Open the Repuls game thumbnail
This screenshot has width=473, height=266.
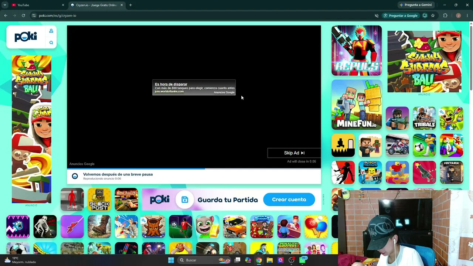pyautogui.click(x=357, y=51)
